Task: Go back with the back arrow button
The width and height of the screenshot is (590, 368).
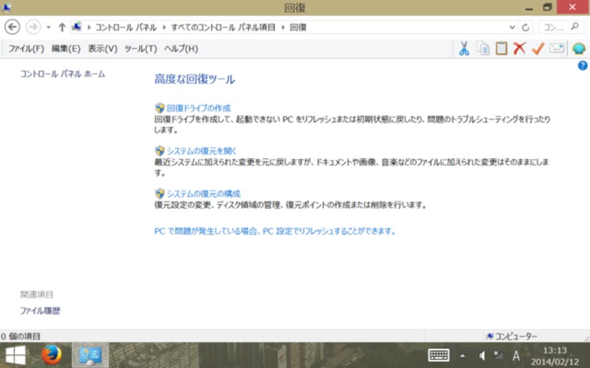Action: (12, 27)
